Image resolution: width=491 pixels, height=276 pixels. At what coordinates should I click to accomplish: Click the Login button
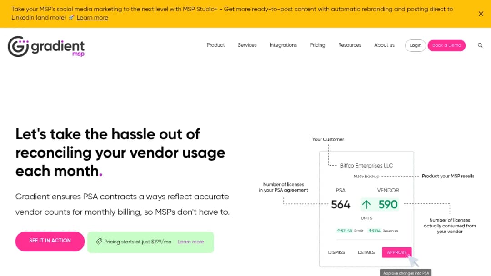click(416, 46)
